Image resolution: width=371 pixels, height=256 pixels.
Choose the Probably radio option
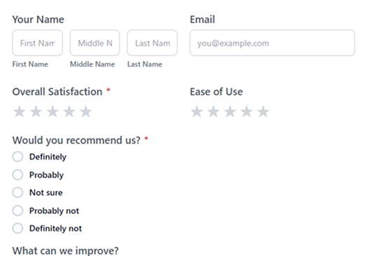17,175
